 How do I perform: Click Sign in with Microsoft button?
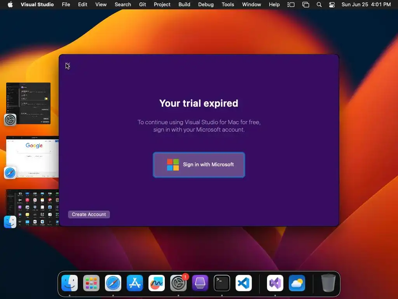click(199, 165)
